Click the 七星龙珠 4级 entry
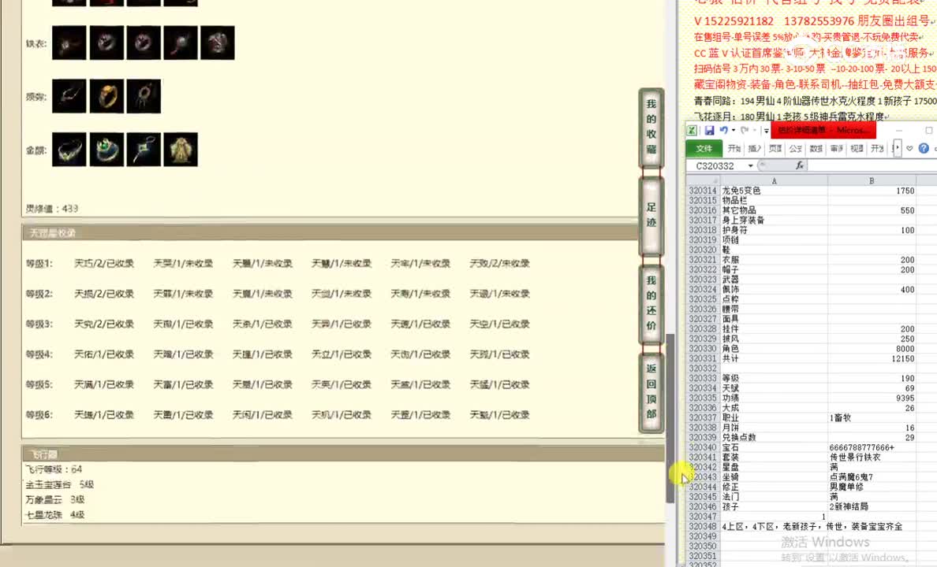 (55, 514)
